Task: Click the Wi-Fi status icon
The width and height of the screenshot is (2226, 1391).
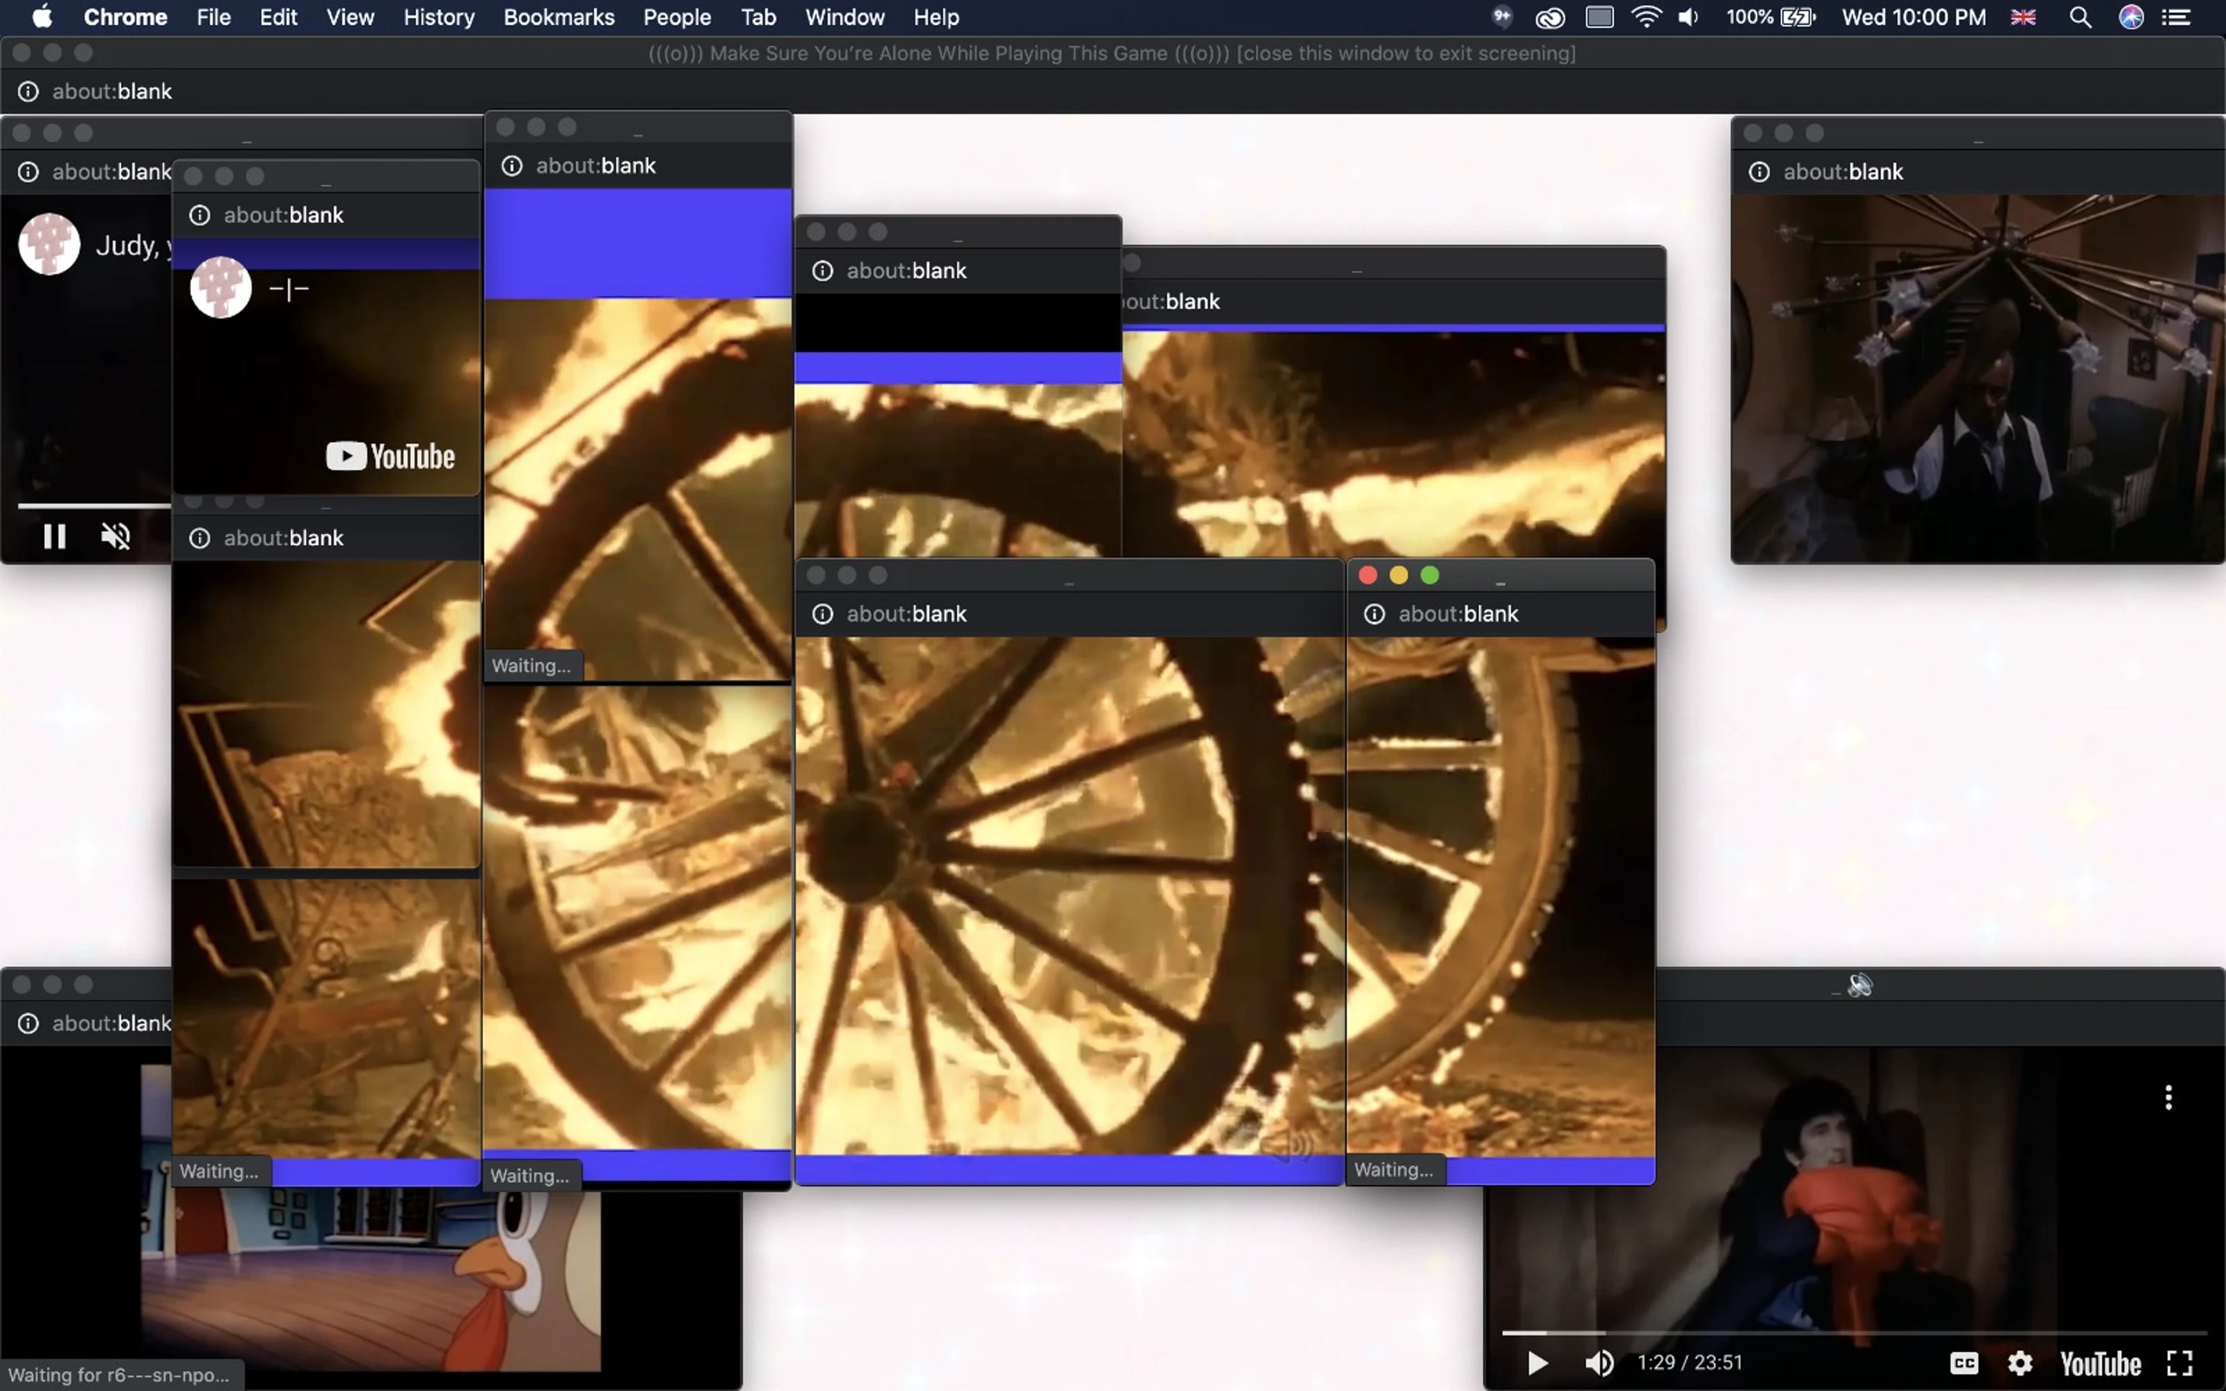Action: tap(1646, 17)
